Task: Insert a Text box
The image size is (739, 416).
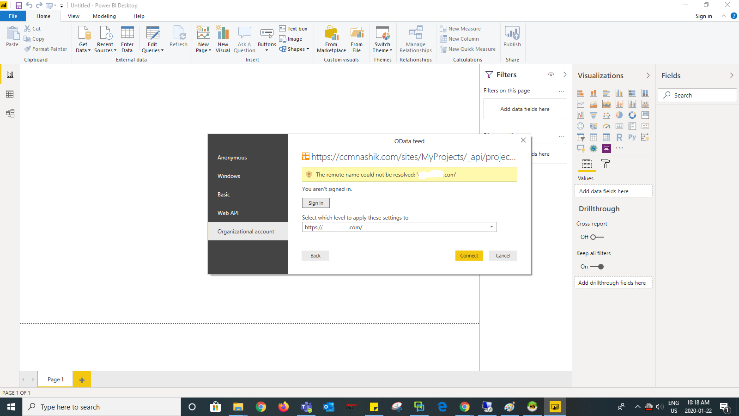Action: (293, 29)
